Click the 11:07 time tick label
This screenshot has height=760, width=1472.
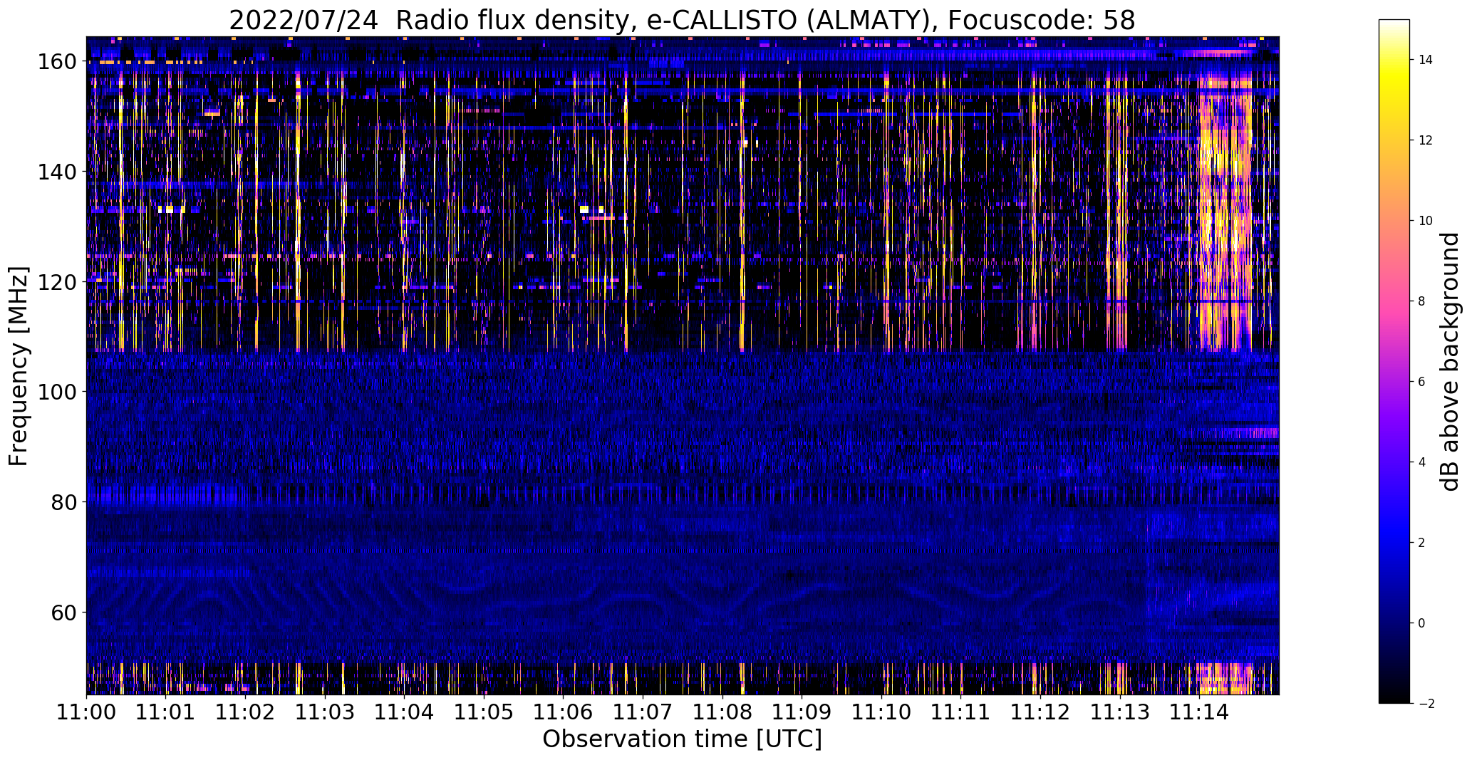(643, 712)
